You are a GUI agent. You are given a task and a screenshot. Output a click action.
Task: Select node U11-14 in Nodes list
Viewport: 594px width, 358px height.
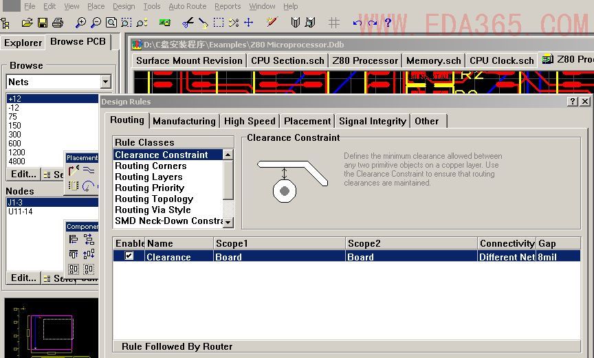click(x=52, y=212)
